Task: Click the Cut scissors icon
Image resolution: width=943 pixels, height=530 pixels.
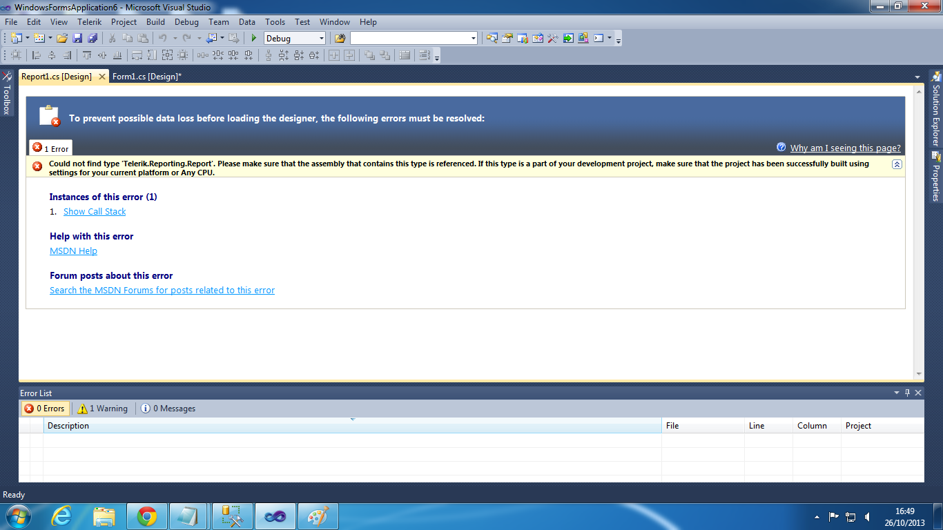Action: tap(112, 39)
